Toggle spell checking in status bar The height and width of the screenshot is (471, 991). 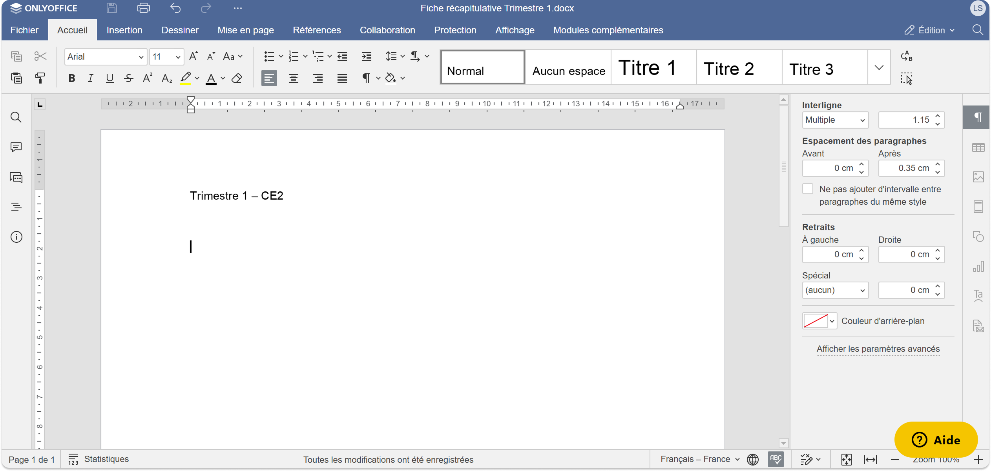(x=776, y=459)
